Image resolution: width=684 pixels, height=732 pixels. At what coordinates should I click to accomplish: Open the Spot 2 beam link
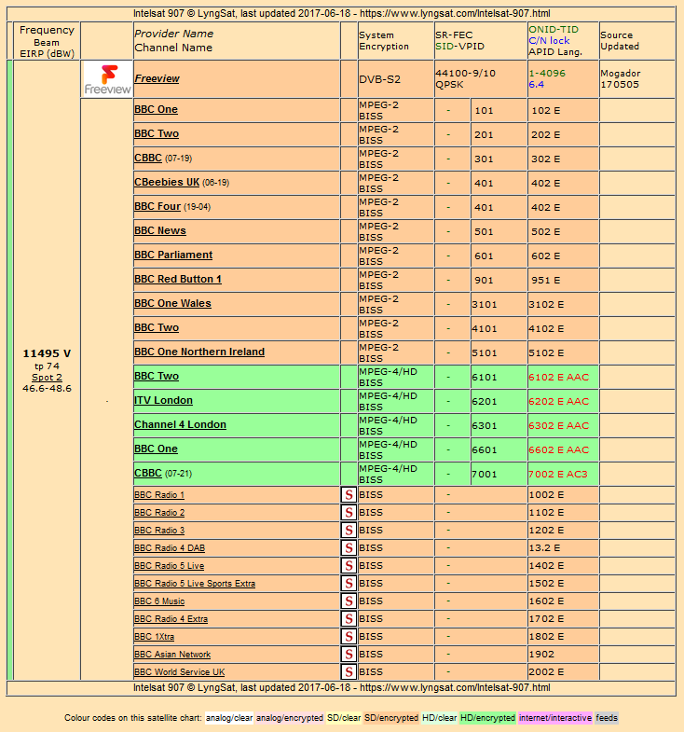tap(47, 378)
